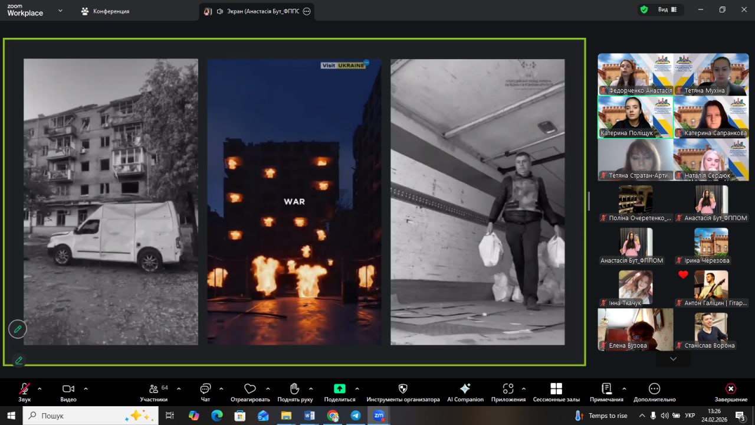This screenshot has height=425, width=755.
Task: Open the Приложения apps panel
Action: pos(508,393)
